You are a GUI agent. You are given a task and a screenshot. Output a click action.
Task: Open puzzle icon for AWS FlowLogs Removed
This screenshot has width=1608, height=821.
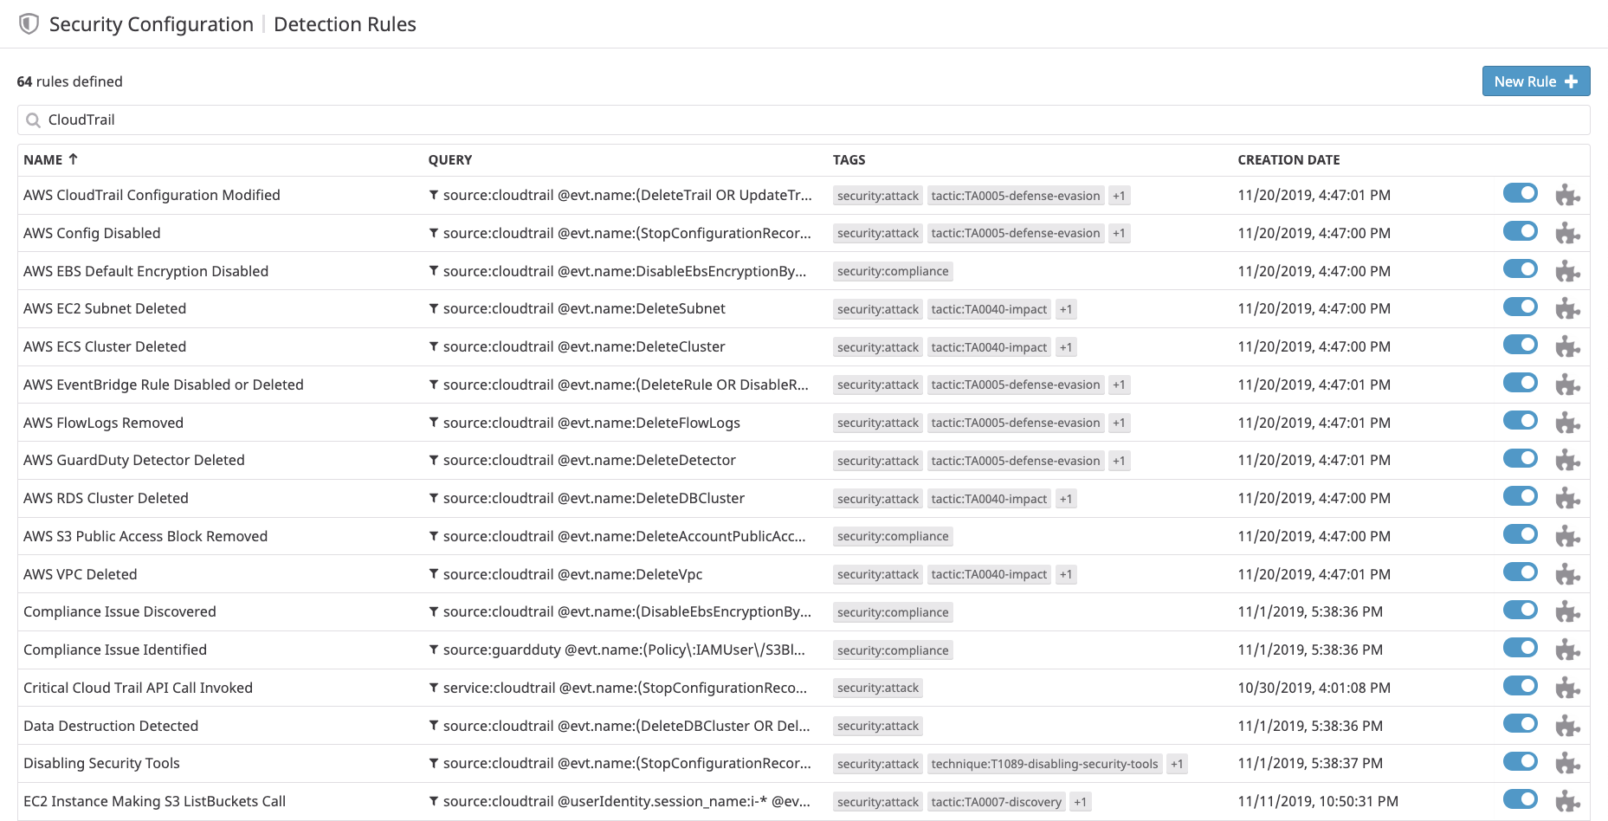pos(1567,423)
